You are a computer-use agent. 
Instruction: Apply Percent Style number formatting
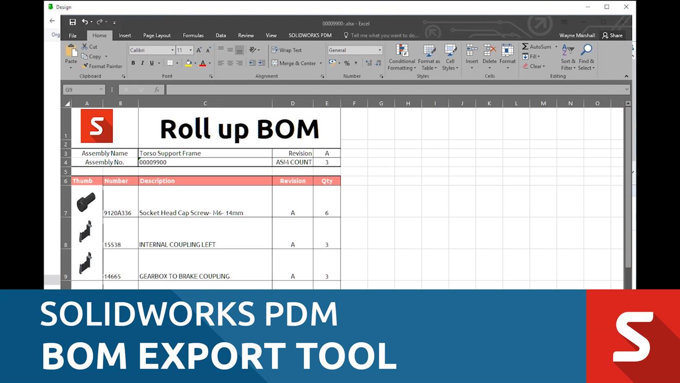(x=347, y=63)
